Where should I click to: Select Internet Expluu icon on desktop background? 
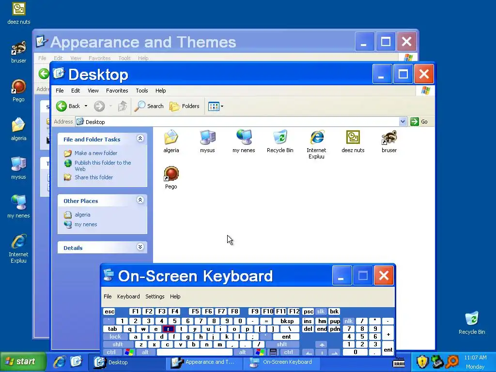point(19,248)
